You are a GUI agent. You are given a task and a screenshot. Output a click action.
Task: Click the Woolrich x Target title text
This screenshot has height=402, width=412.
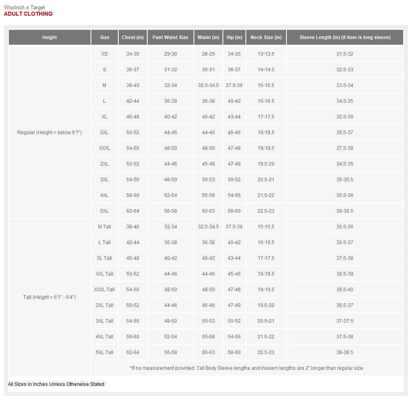25,7
